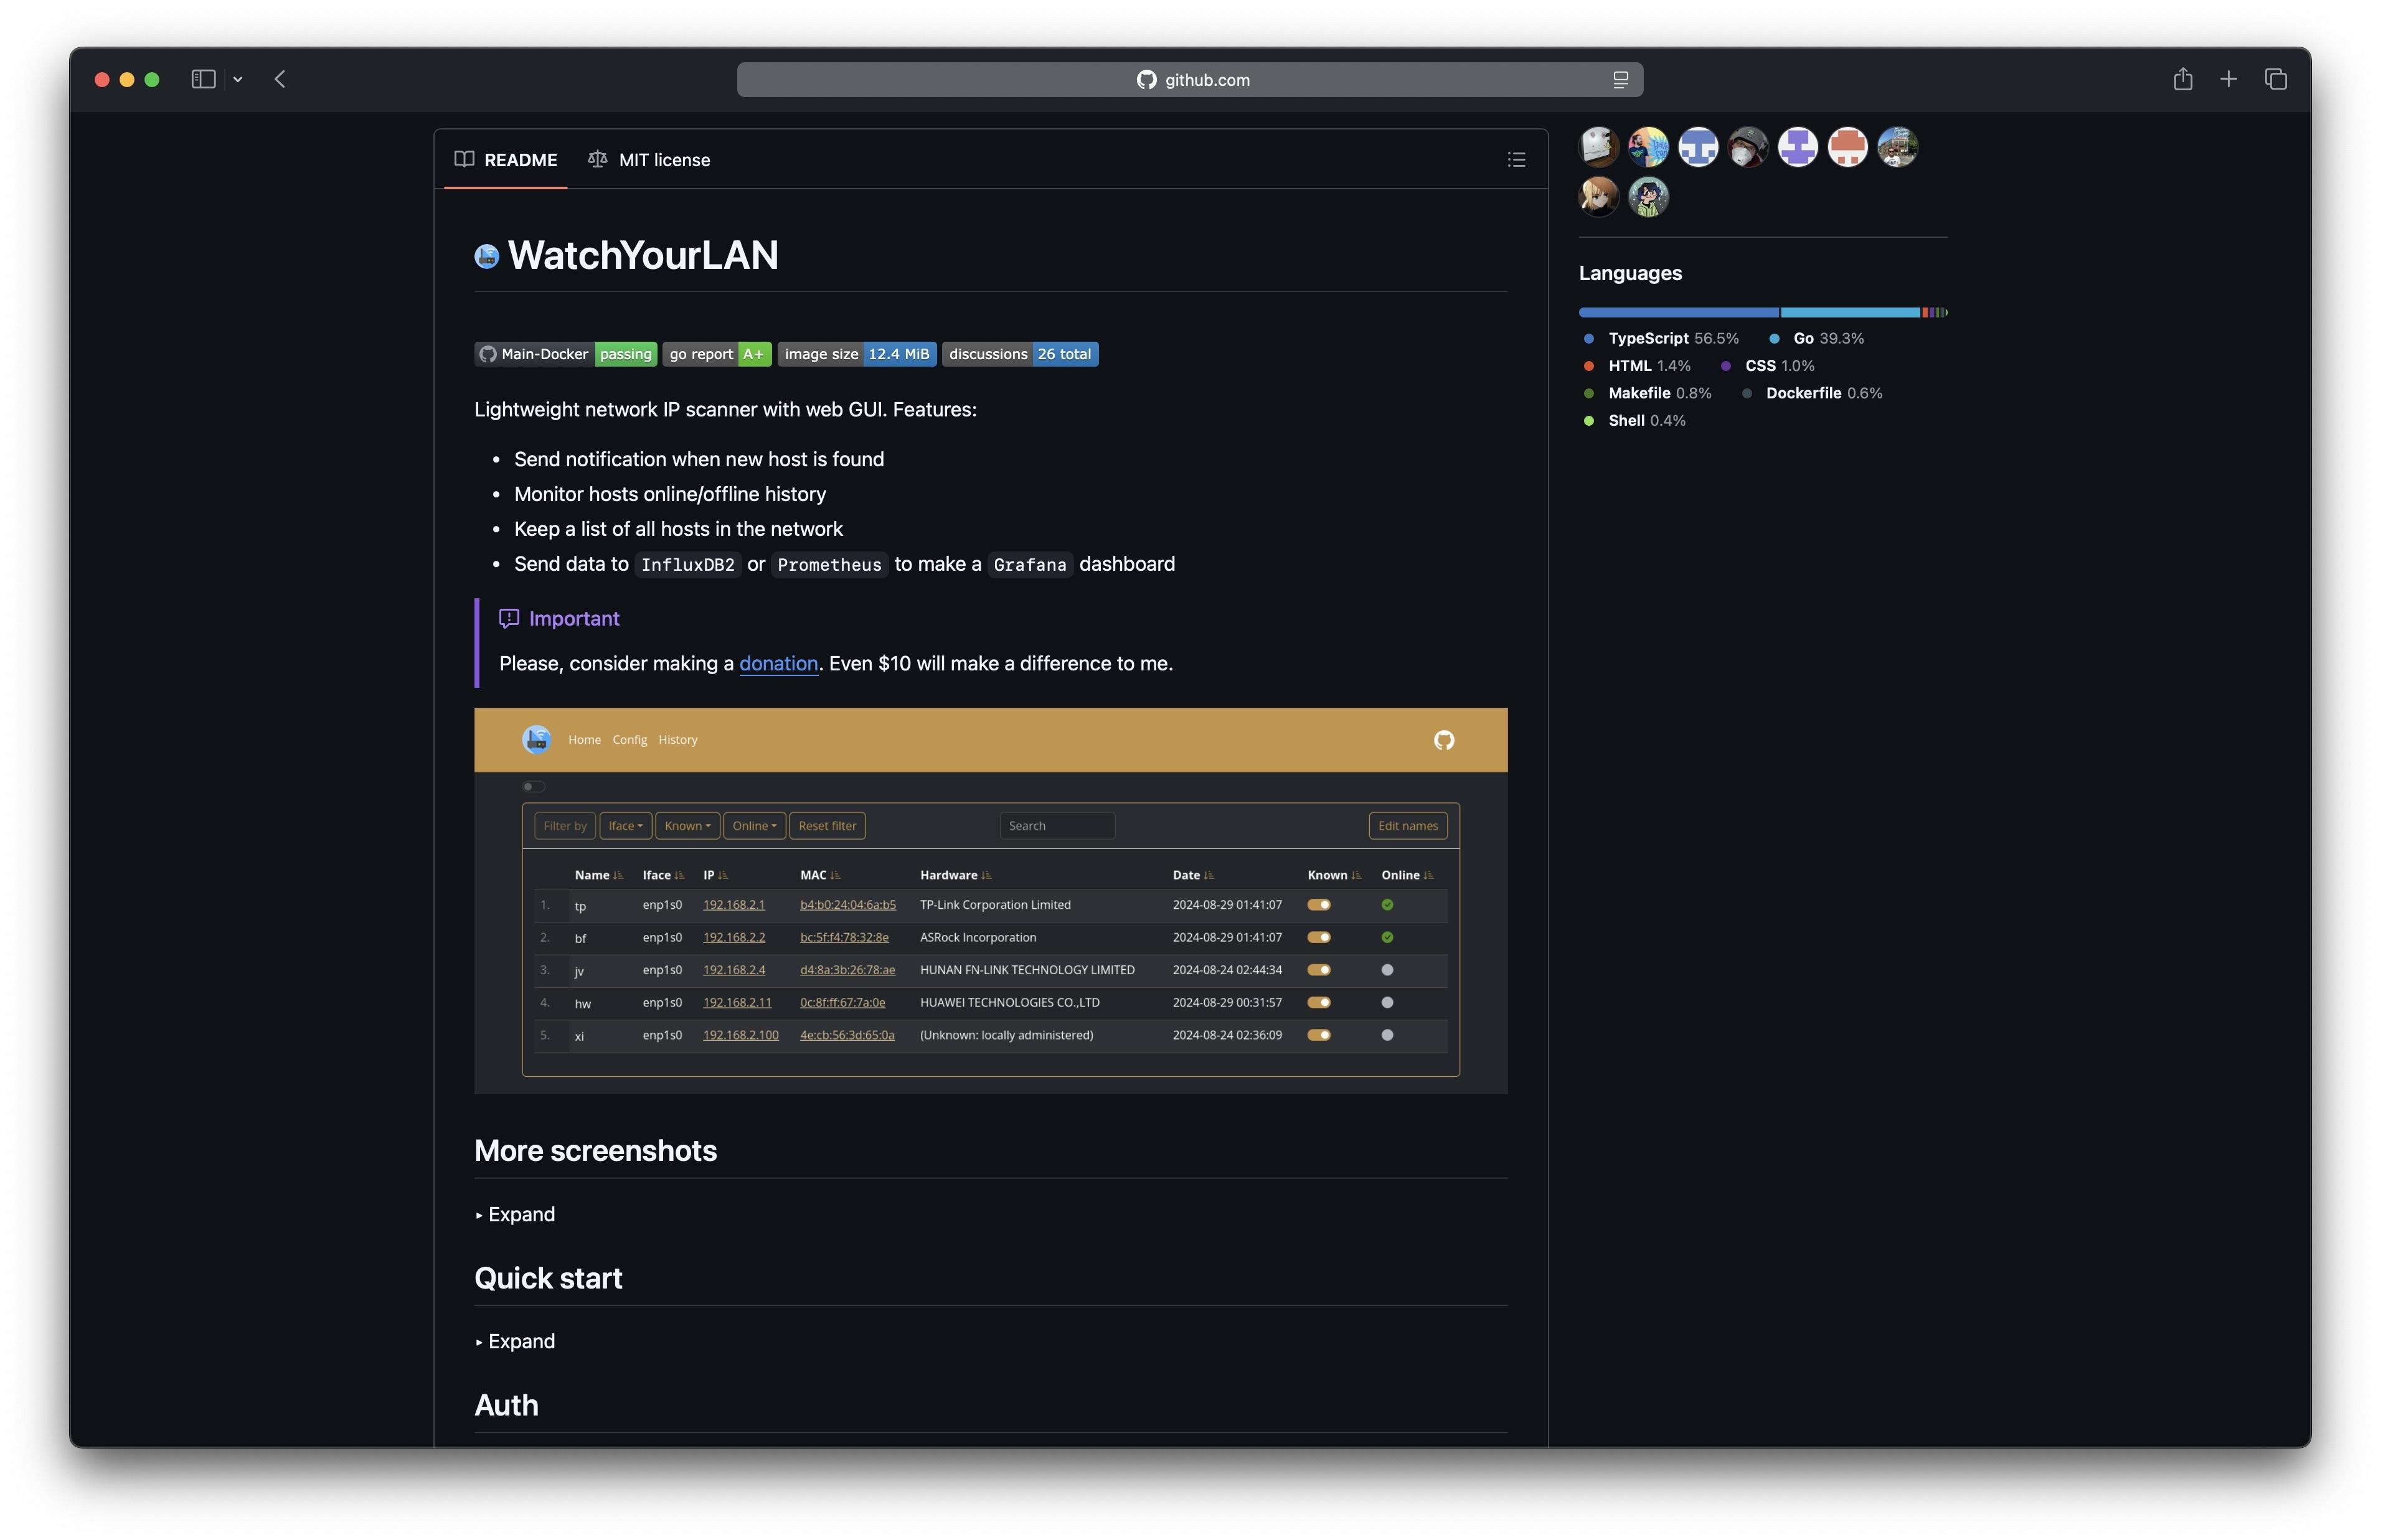This screenshot has width=2381, height=1540.
Task: Open the Online filter dropdown
Action: 754,826
